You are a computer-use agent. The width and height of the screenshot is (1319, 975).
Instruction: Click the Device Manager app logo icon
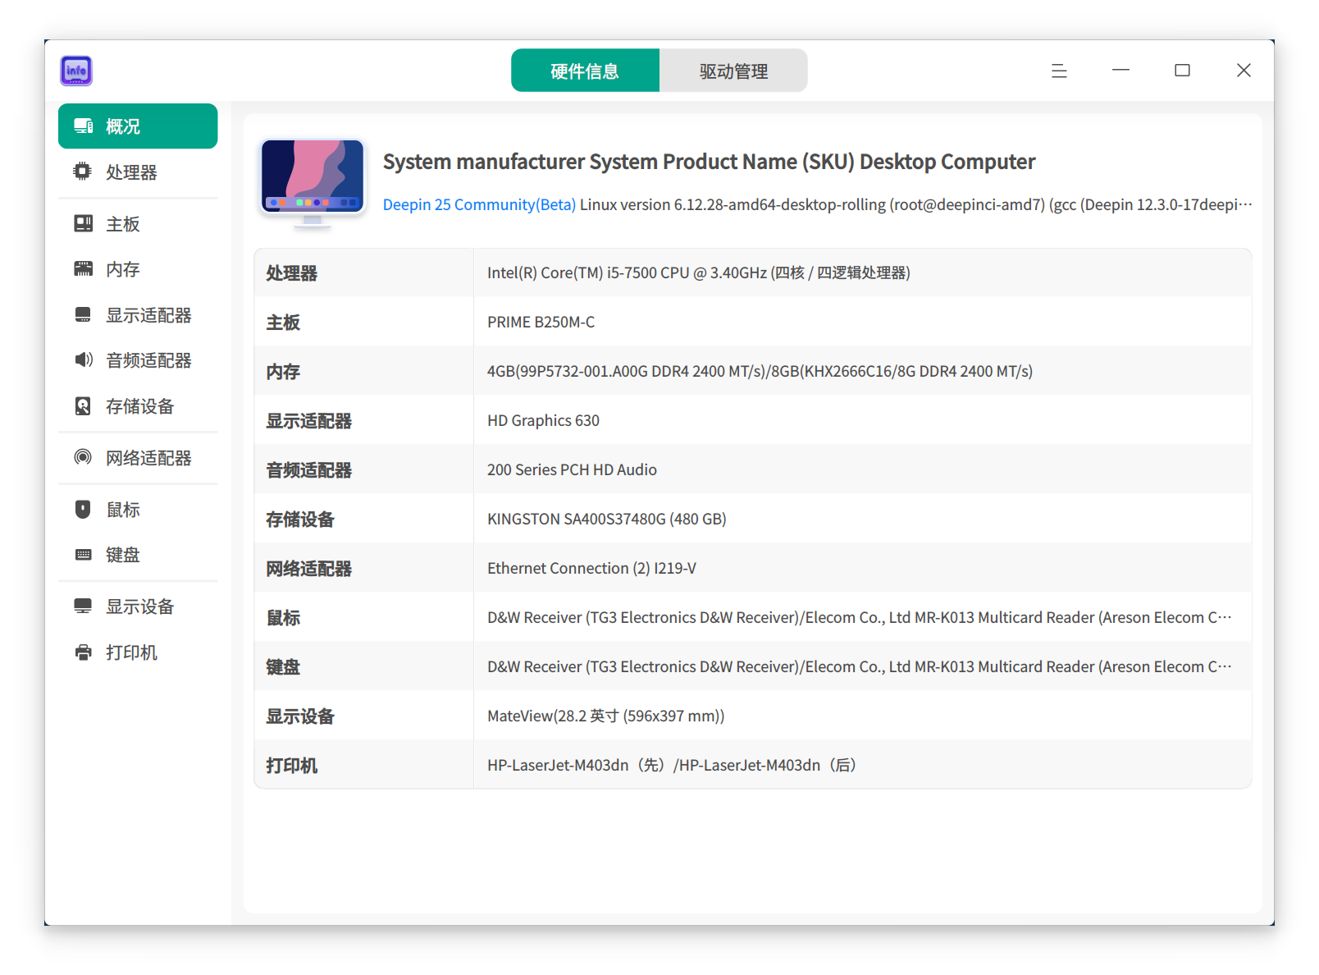76,71
